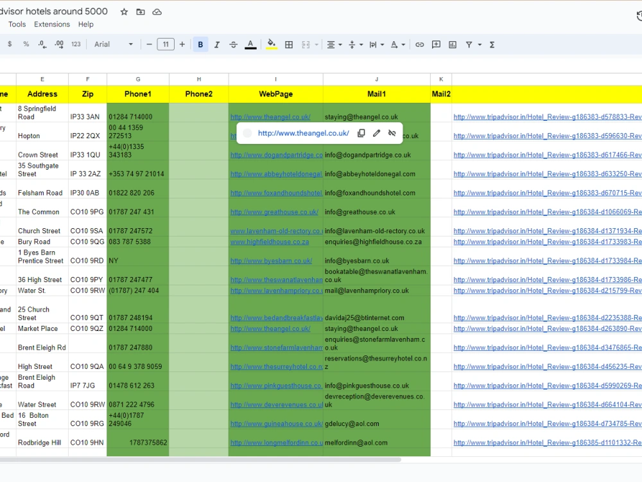
Task: Edit the link using the pencil icon
Action: tap(377, 133)
